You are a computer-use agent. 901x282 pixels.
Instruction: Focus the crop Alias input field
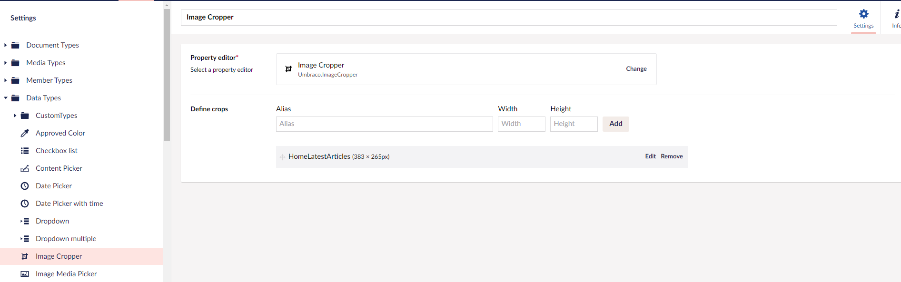pyautogui.click(x=384, y=124)
